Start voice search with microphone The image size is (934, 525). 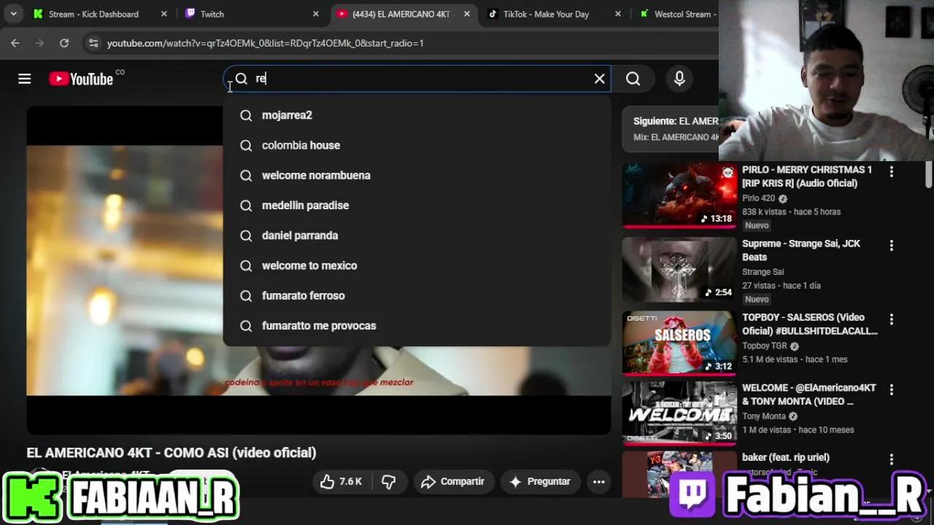pos(679,79)
